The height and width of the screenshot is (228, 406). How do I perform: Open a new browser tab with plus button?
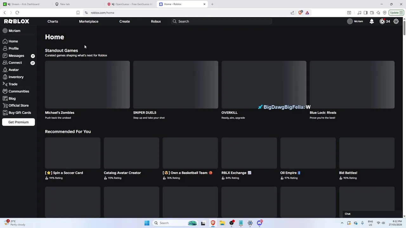pos(212,4)
